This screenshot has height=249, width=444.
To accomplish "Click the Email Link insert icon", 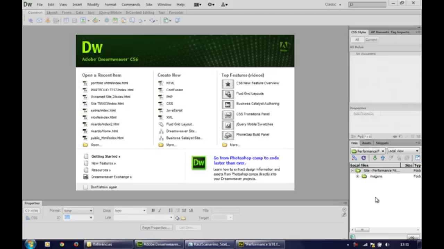I will click(39, 21).
